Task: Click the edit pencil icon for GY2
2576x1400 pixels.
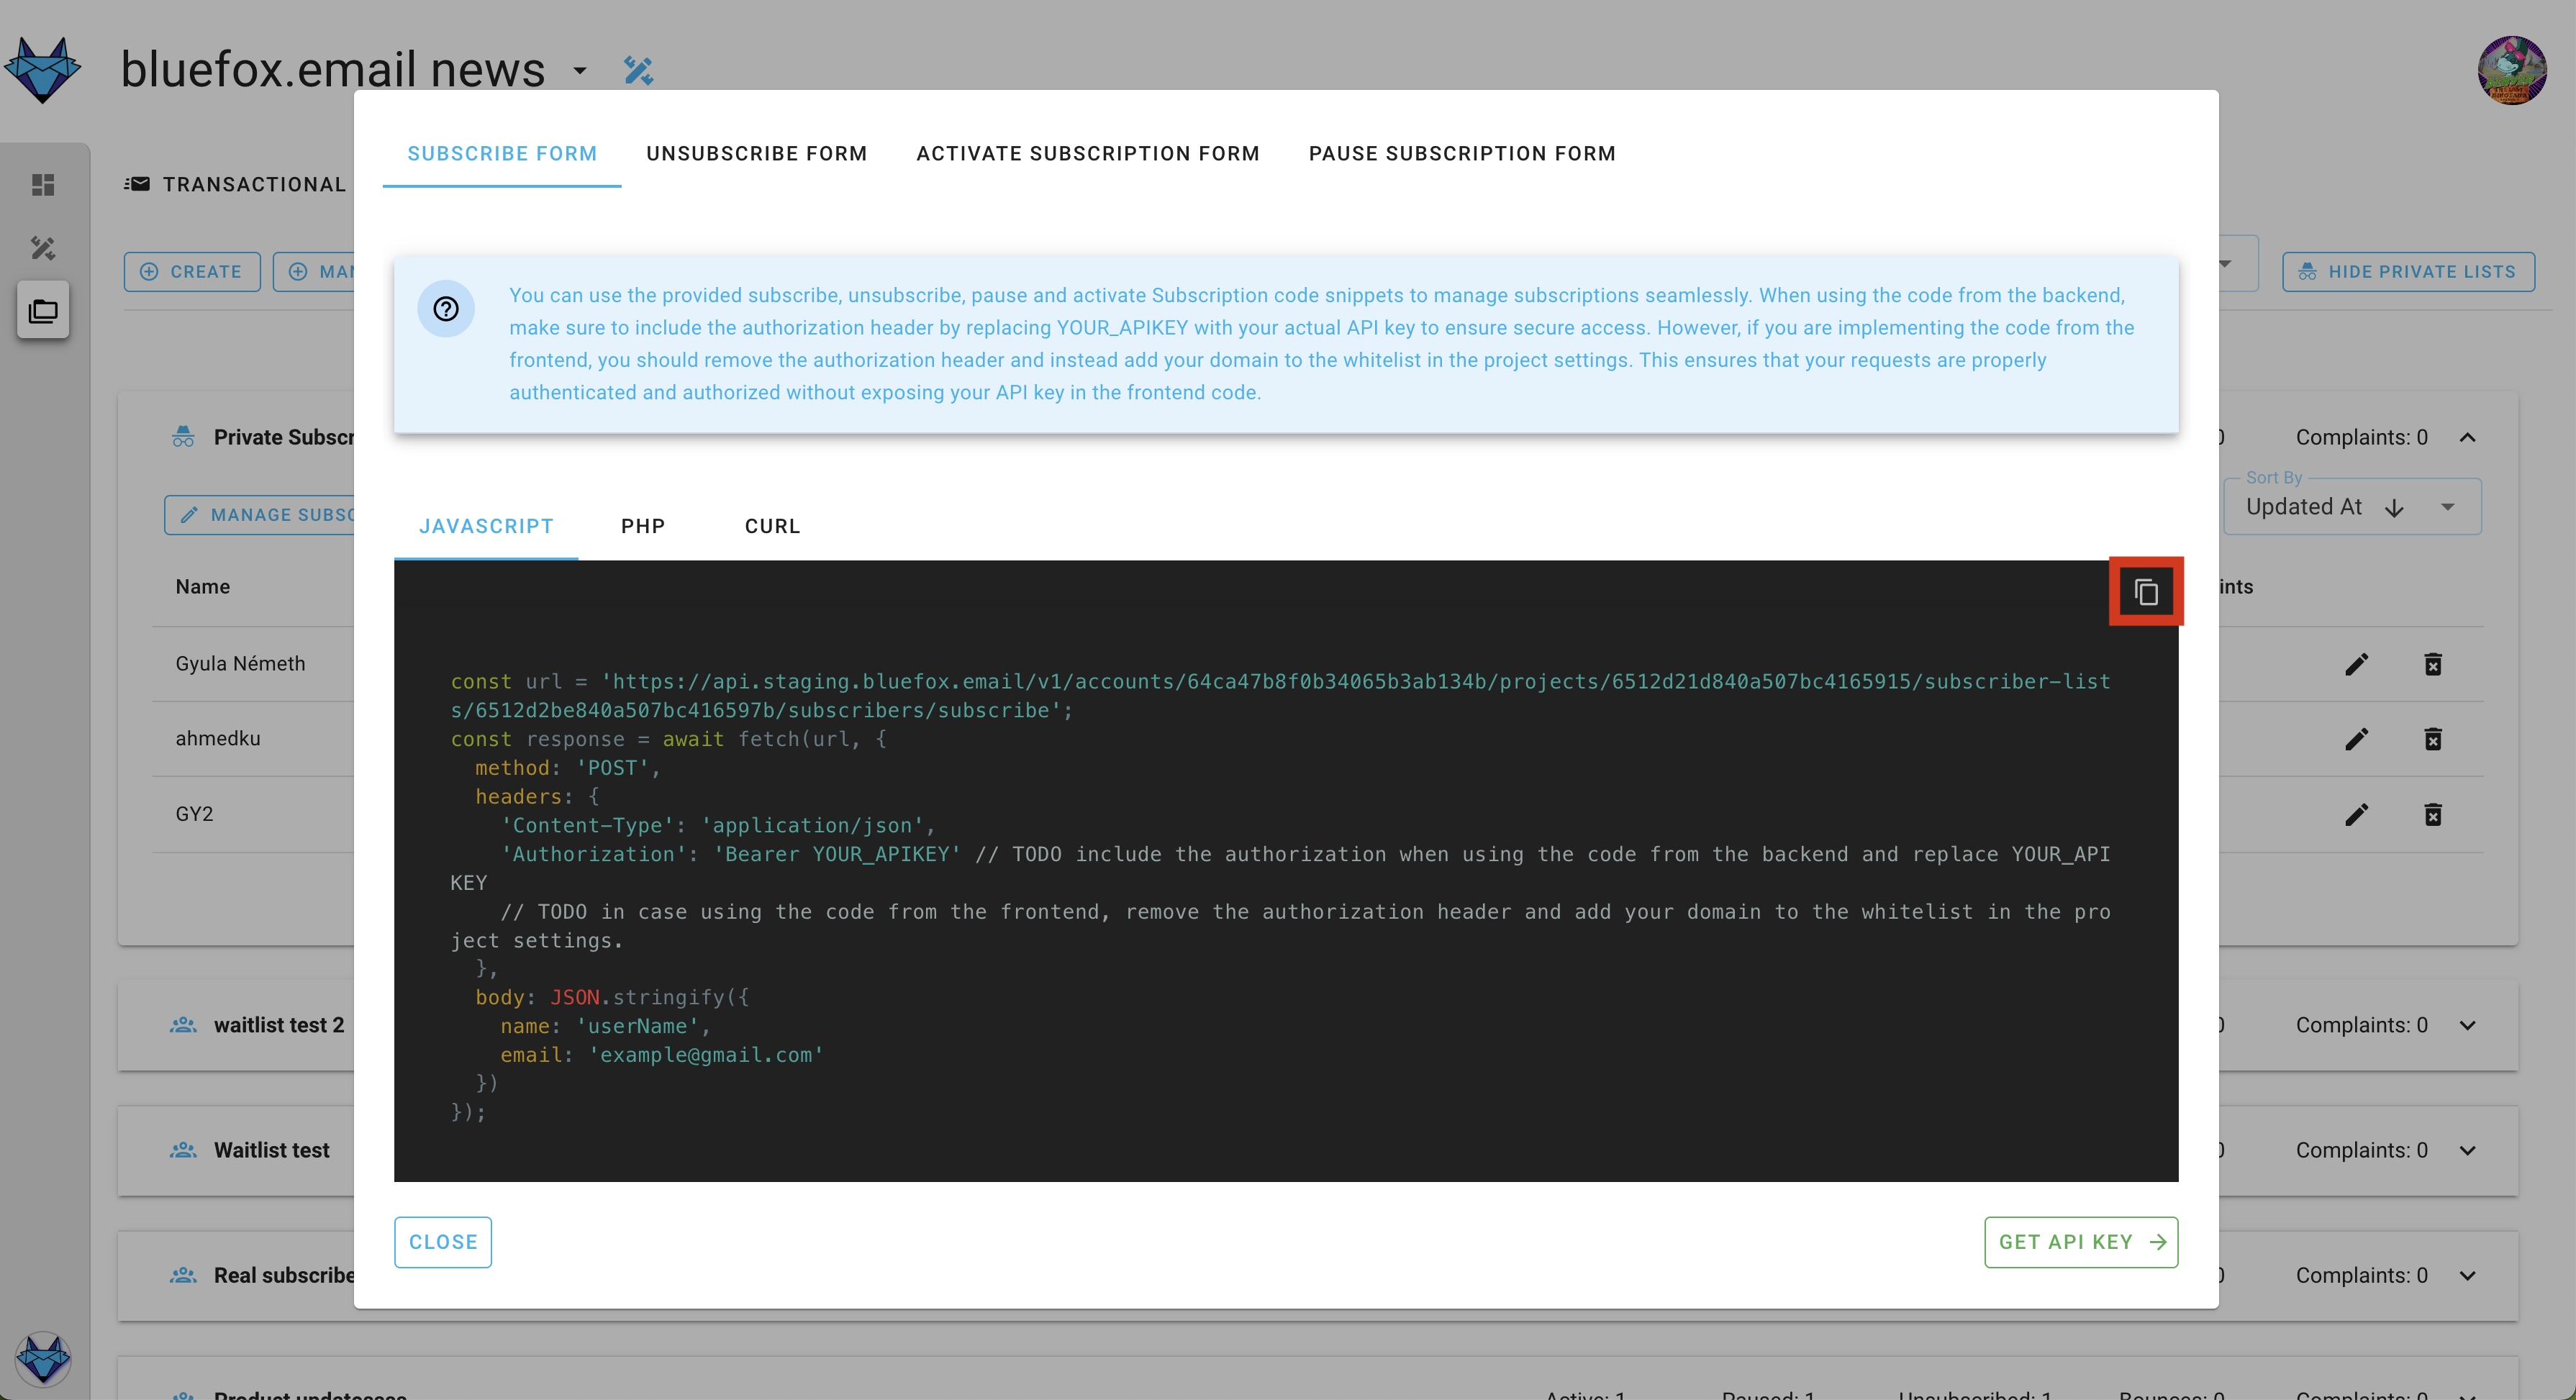Action: [2355, 814]
